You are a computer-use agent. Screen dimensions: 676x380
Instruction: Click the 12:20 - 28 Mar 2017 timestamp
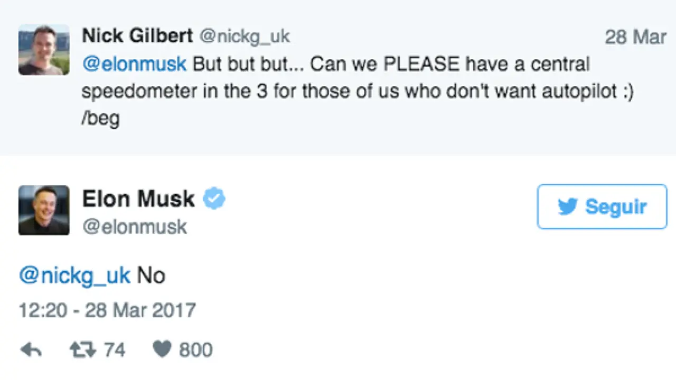(x=107, y=310)
